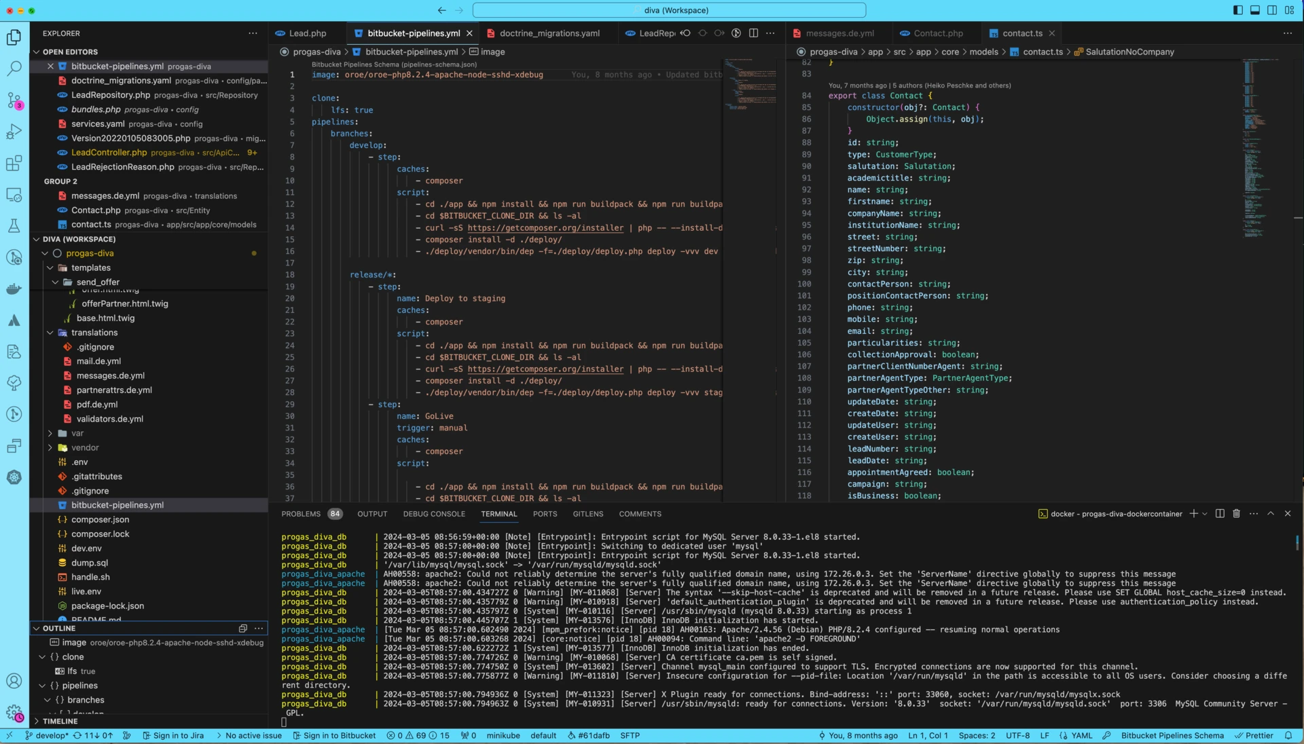Open the Search view in the Activity Bar
Viewport: 1304px width, 744px height.
tap(14, 68)
